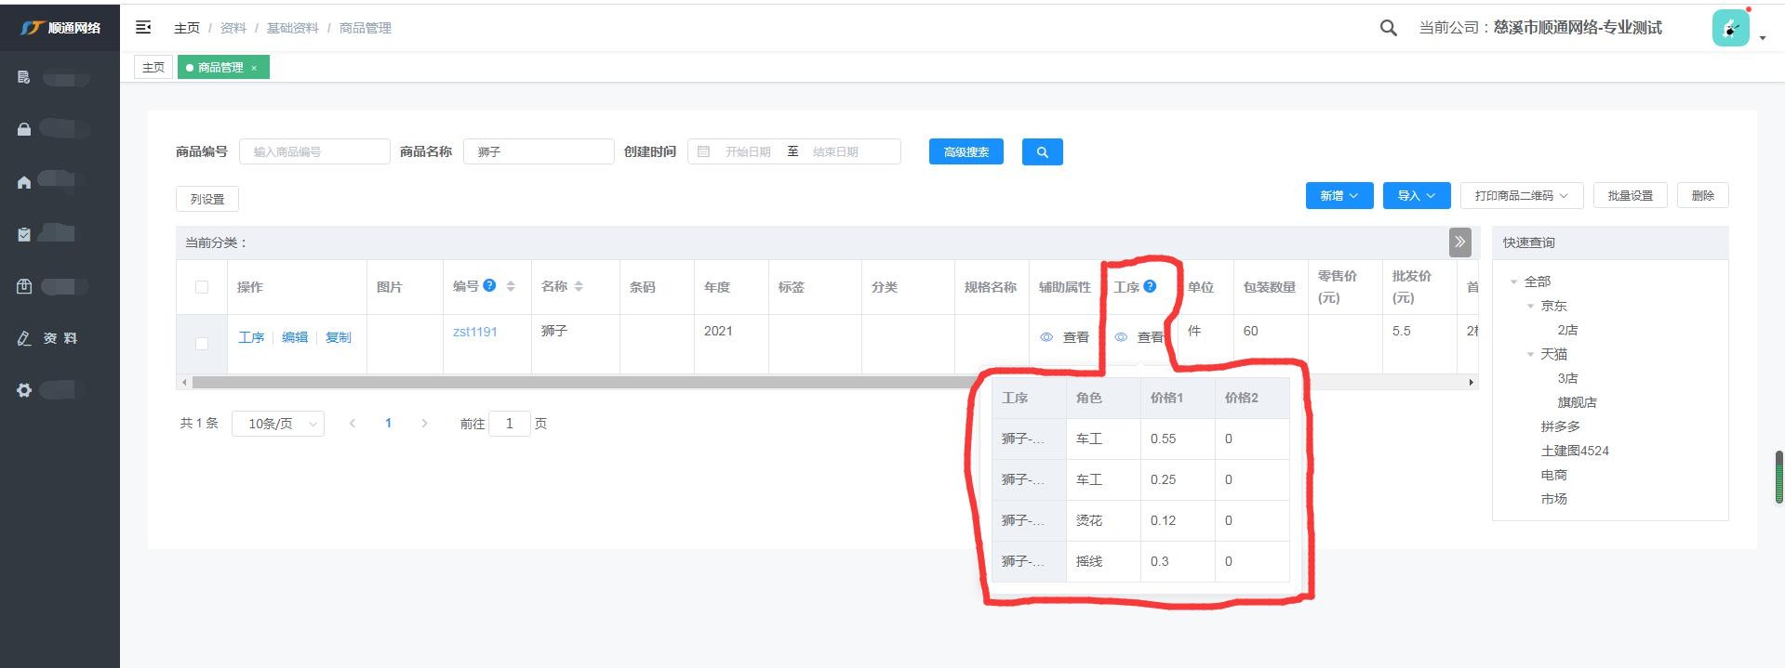Screen dimensions: 1785x668
Task: Open the settings gear in sidebar
Action: pyautogui.click(x=24, y=390)
